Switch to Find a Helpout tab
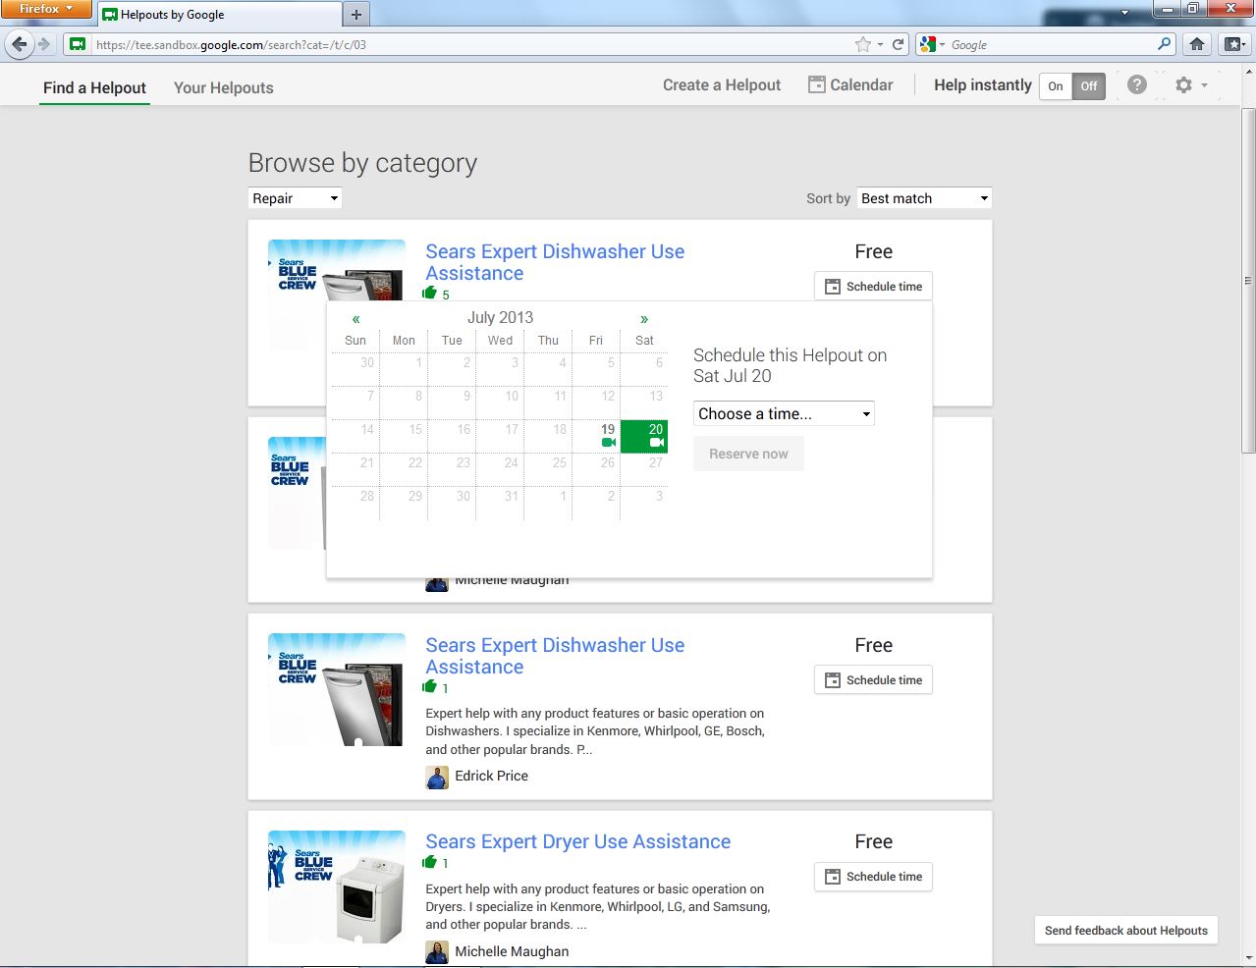The height and width of the screenshot is (968, 1256). coord(94,87)
